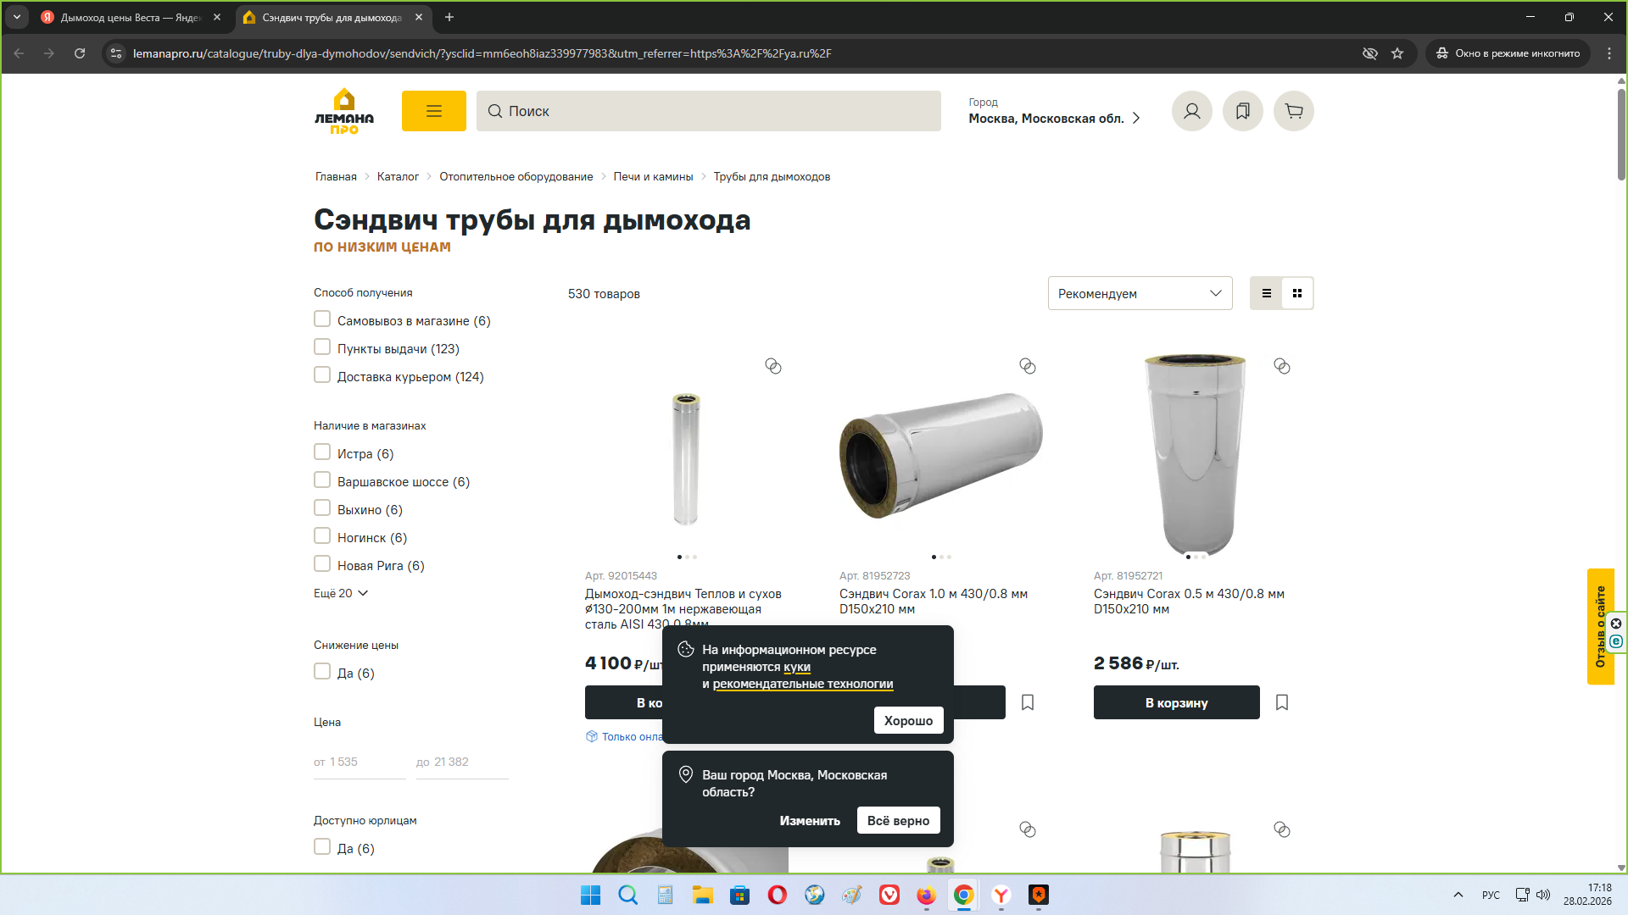Bookmark the Corax 0.5 м product
Screen dimensions: 1628x915
click(1281, 702)
